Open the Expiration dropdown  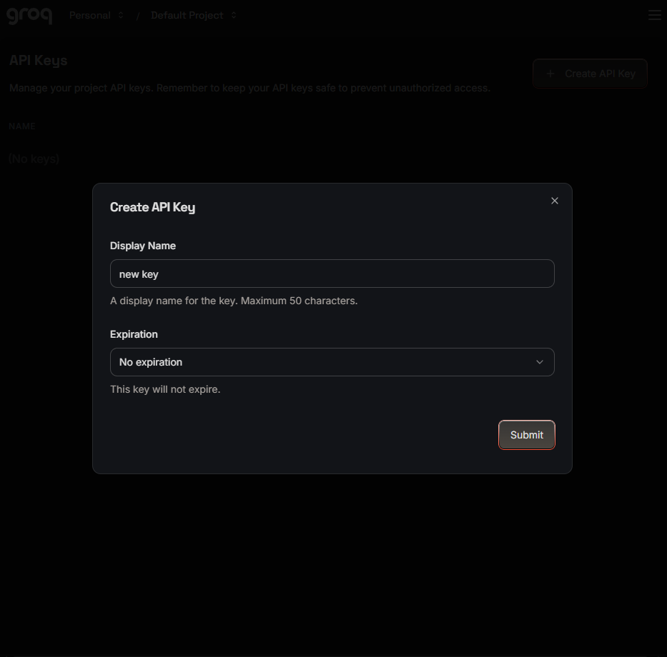(332, 362)
